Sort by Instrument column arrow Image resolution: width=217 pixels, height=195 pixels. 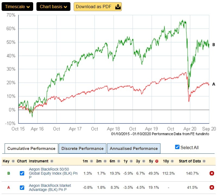[x=52, y=161]
